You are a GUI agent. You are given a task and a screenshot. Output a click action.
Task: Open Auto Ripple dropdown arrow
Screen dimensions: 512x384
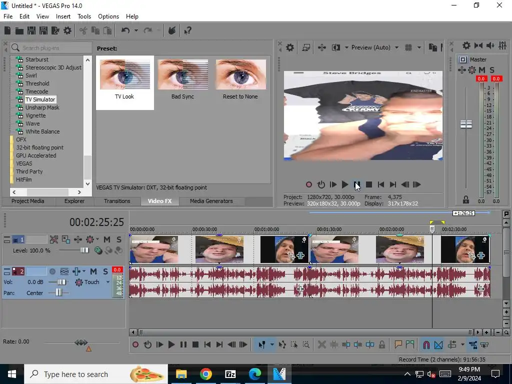click(x=462, y=344)
